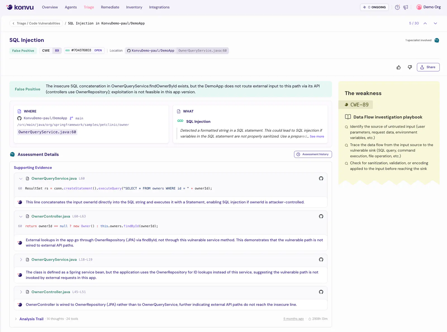Click the thumbs down icon
The height and width of the screenshot is (332, 447).
point(410,67)
